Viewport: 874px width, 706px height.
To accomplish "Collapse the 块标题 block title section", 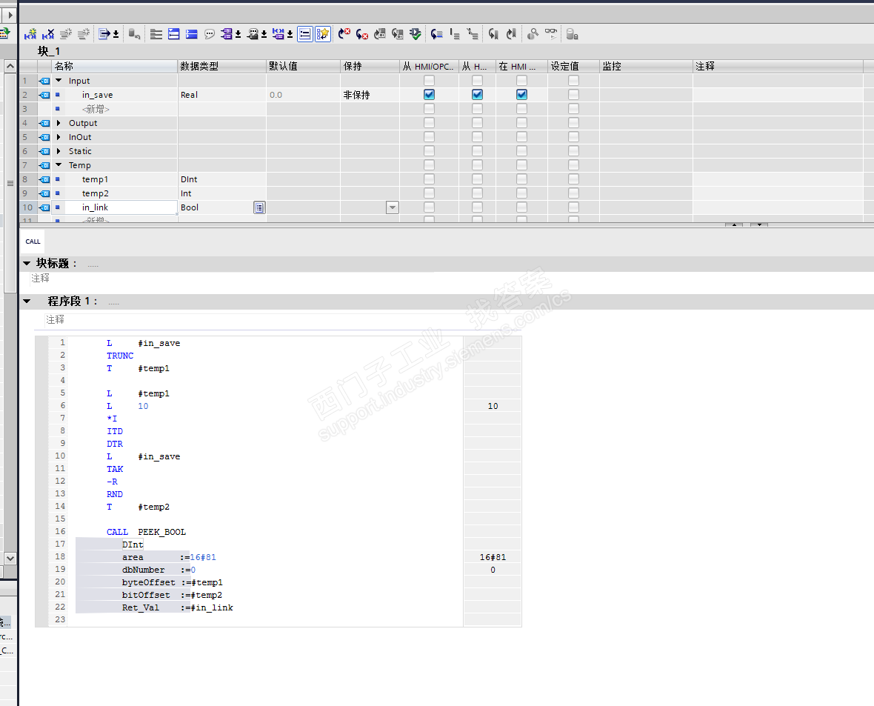I will click(x=27, y=263).
